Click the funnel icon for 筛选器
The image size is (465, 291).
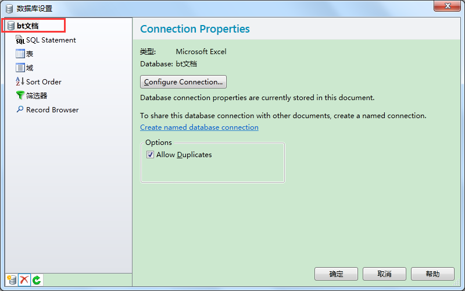[20, 95]
